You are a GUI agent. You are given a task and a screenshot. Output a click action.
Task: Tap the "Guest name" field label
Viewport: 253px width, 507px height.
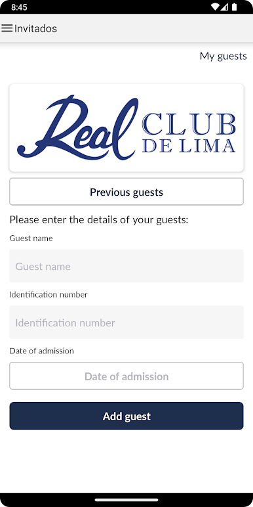[x=31, y=238]
